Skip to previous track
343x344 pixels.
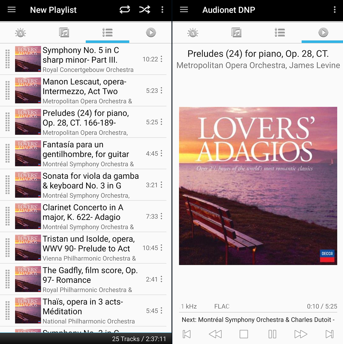187,334
